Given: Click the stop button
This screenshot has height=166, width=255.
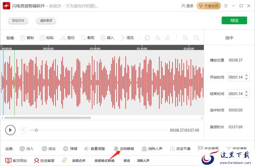Looking at the screenshot, I should tap(23, 130).
